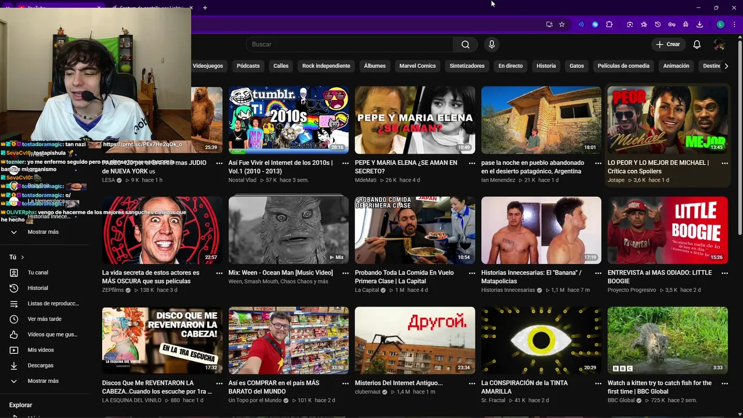The image size is (743, 418).
Task: Open options for Ween Ocean Man mix
Action: 345,273
